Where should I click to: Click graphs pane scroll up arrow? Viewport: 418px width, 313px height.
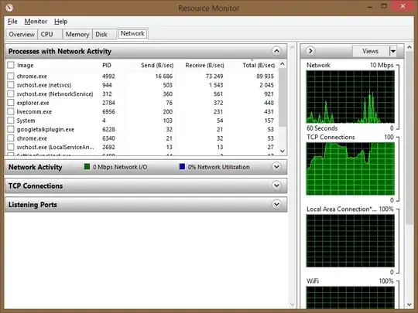click(409, 47)
